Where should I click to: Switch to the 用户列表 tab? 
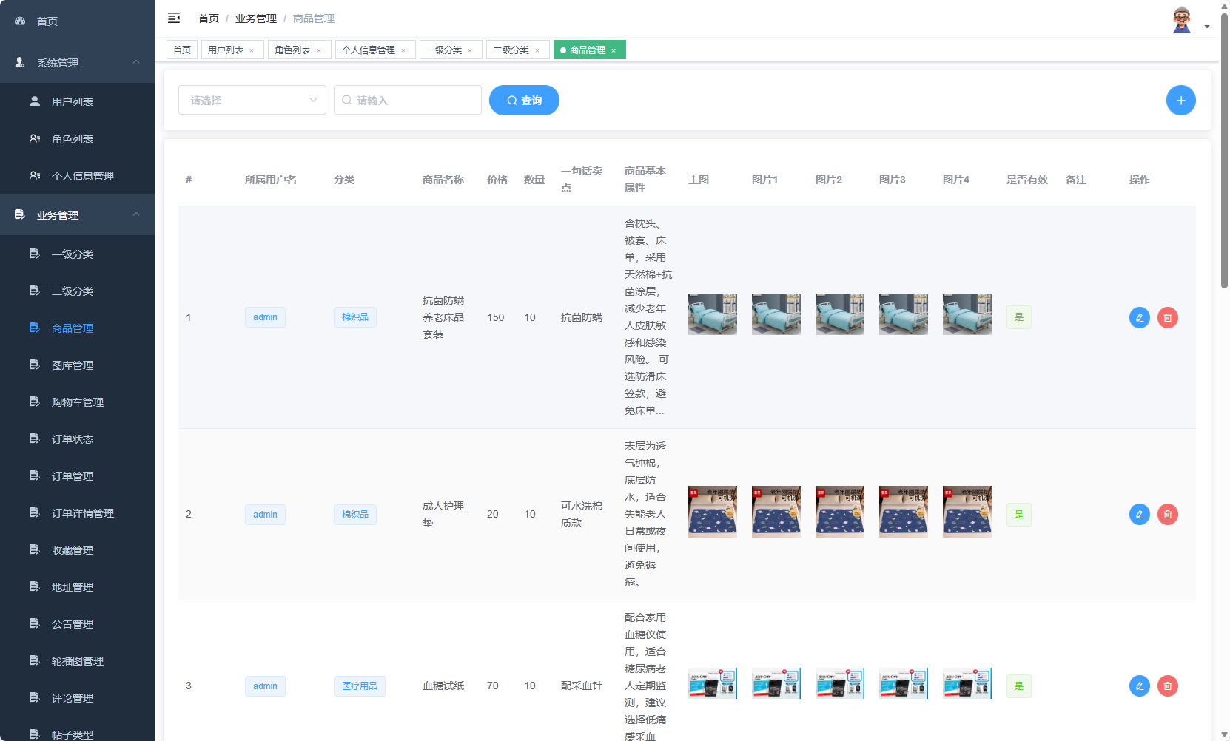226,50
